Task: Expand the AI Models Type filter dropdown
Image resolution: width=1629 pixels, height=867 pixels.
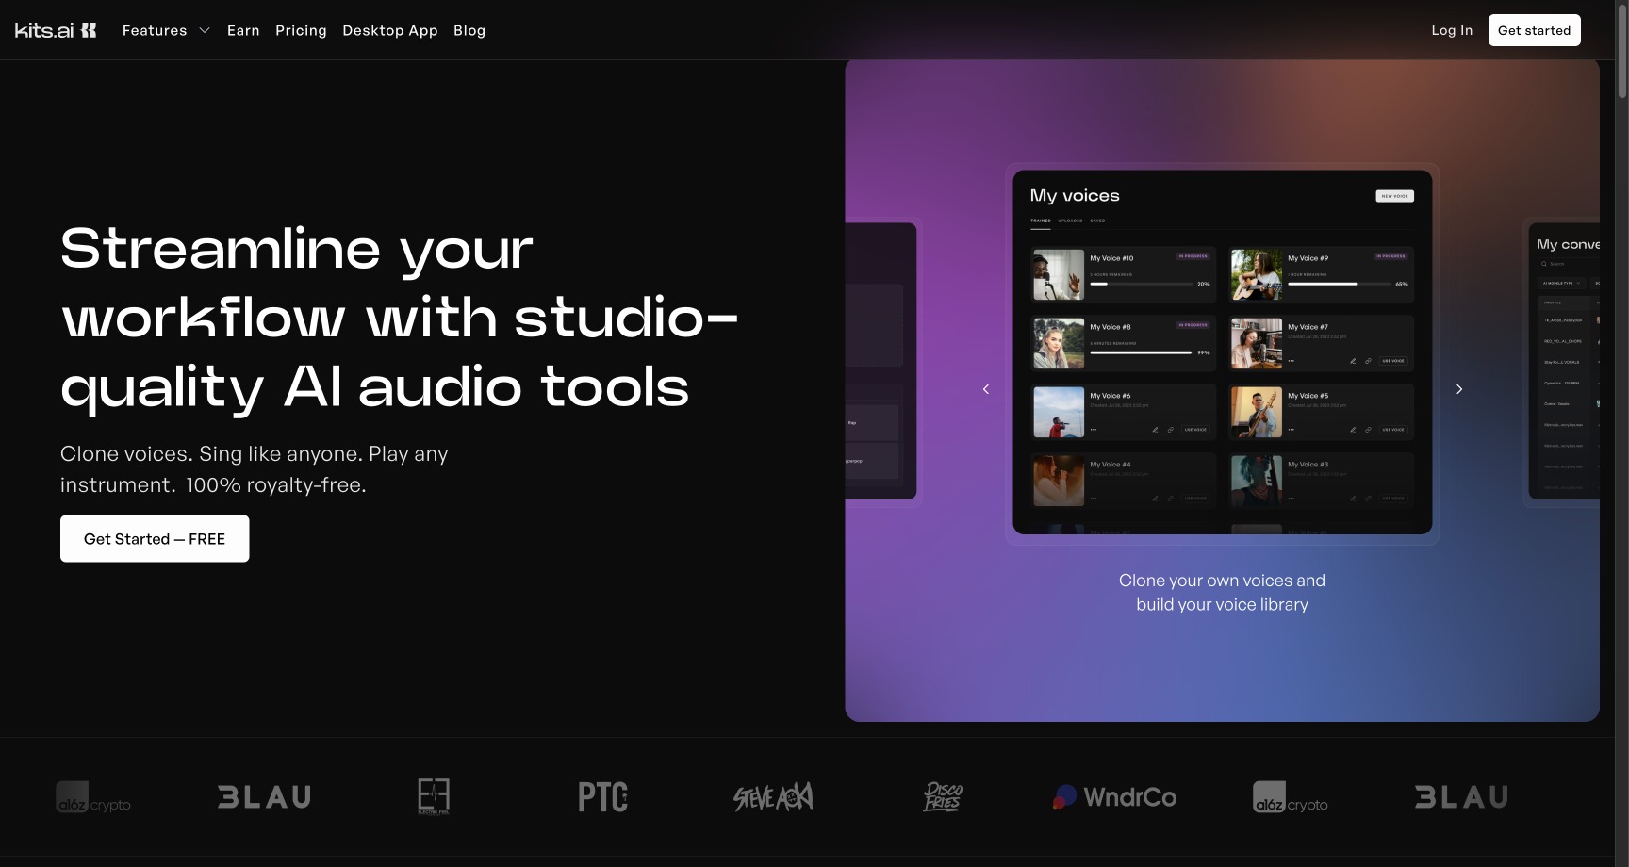Action: pos(1561,284)
